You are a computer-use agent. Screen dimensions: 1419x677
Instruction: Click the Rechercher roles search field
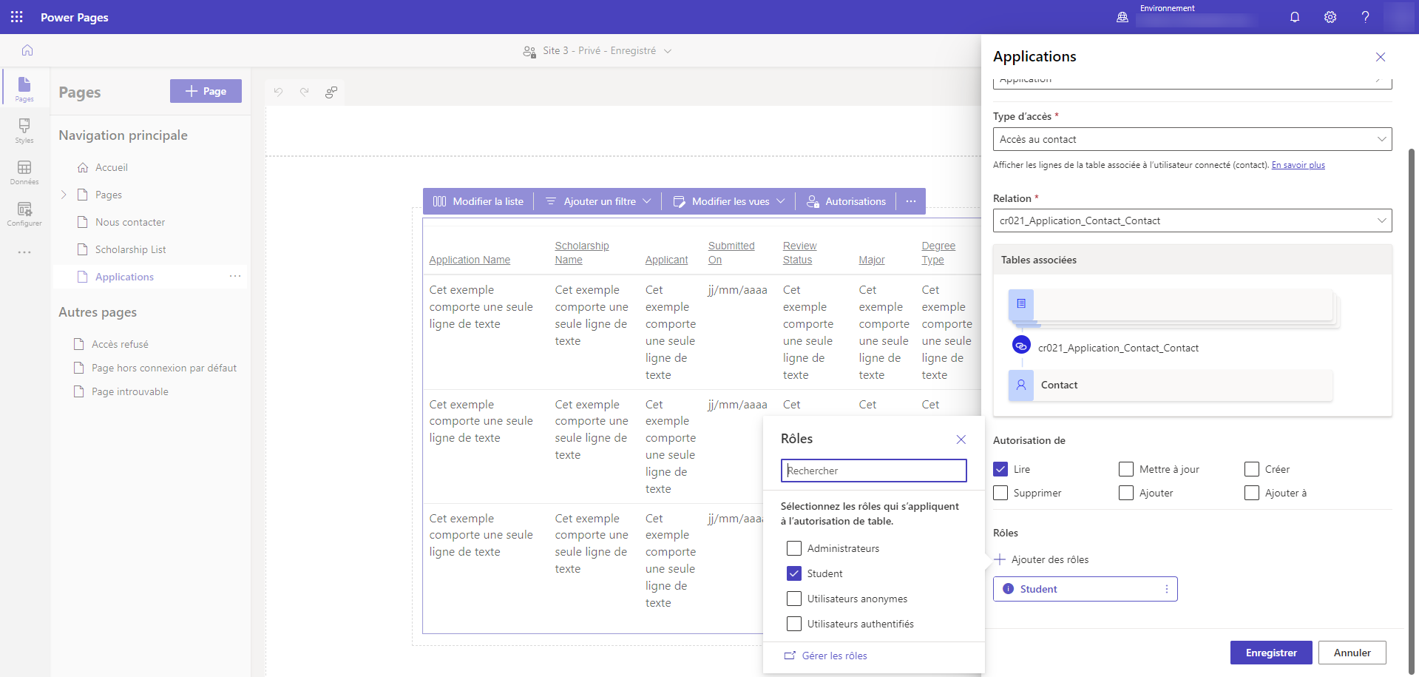pyautogui.click(x=873, y=471)
